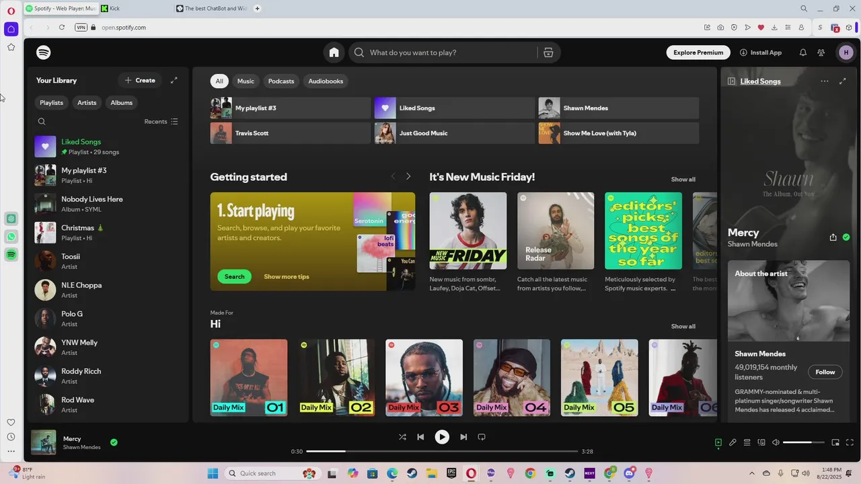Open Connect to a device icon
The width and height of the screenshot is (861, 484).
pyautogui.click(x=761, y=442)
